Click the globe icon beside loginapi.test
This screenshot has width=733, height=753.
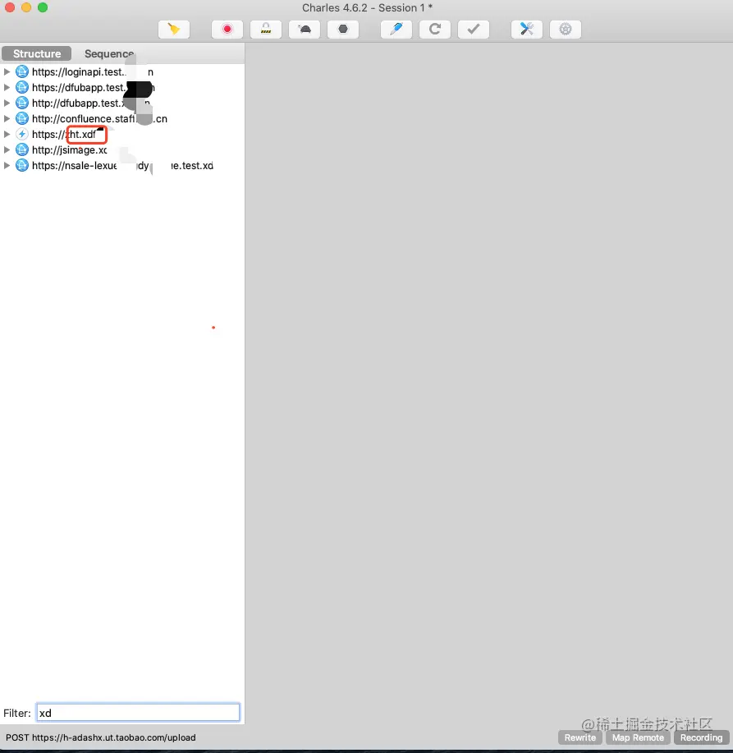[x=22, y=72]
